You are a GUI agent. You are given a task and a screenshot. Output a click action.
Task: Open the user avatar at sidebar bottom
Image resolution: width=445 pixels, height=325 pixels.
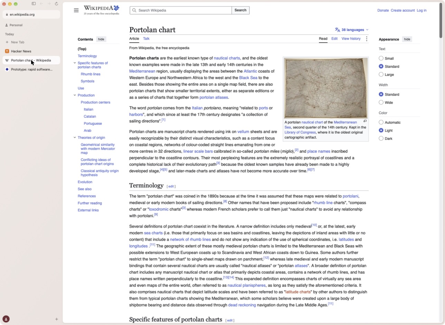pyautogui.click(x=6, y=319)
